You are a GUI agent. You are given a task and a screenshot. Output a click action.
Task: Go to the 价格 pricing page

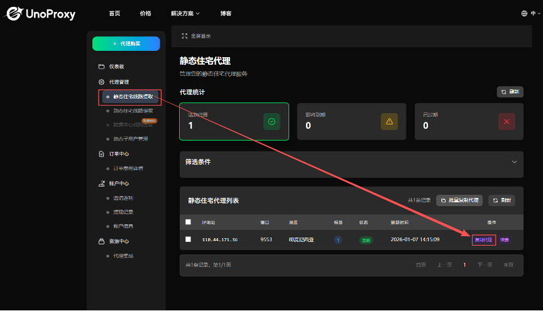click(145, 13)
